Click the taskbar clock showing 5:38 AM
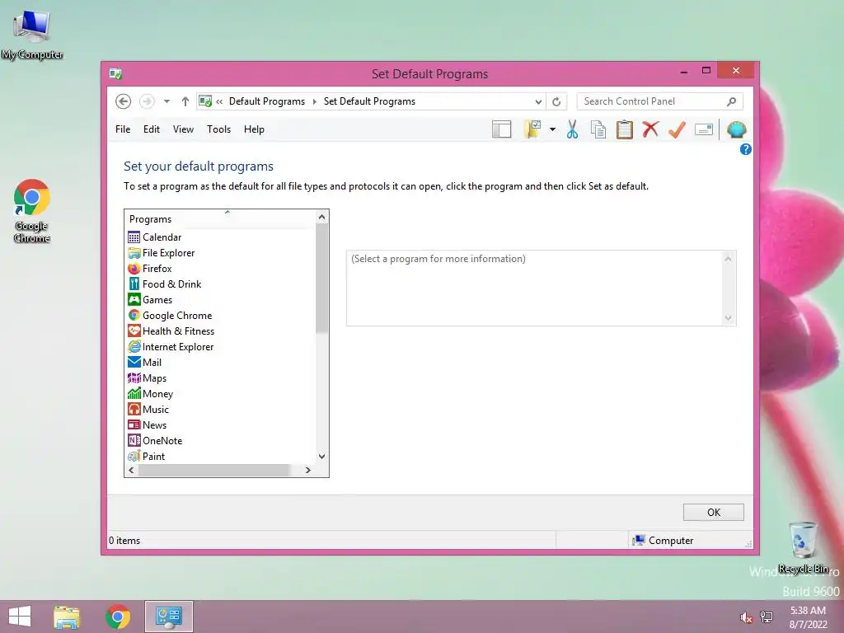 pos(808,617)
